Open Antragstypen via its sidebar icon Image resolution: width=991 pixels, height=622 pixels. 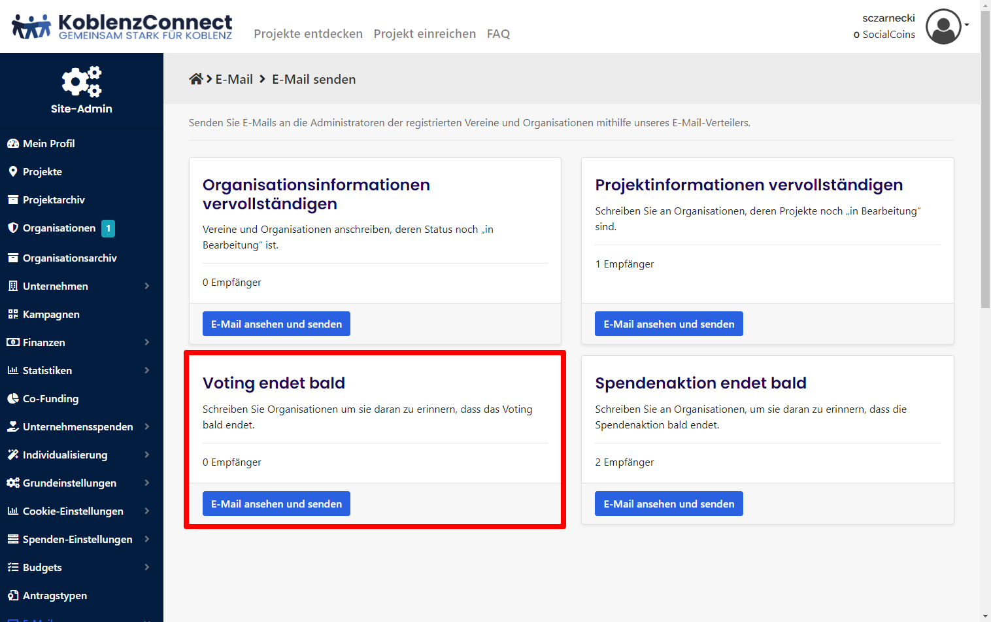tap(13, 595)
